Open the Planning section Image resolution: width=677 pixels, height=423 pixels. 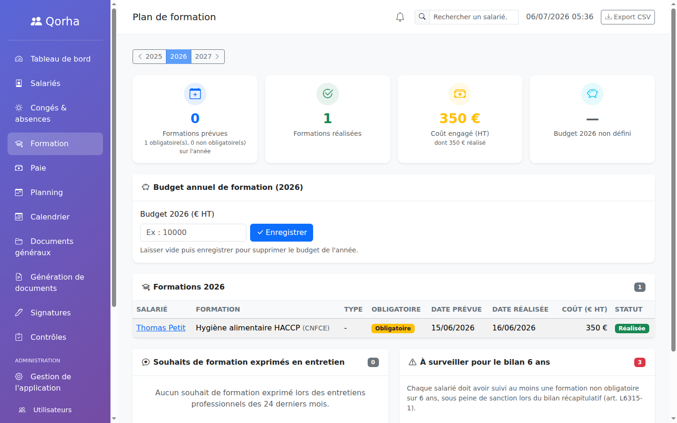click(55, 193)
